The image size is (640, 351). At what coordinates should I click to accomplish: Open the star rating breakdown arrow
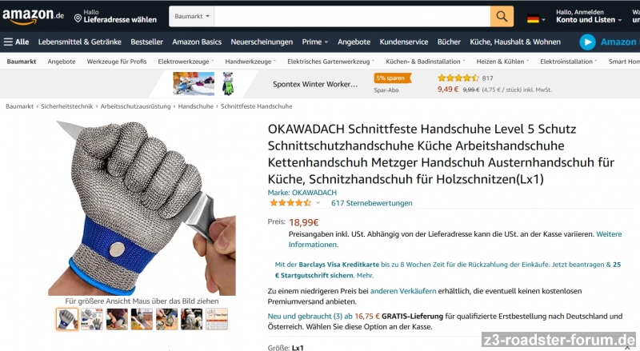point(318,203)
